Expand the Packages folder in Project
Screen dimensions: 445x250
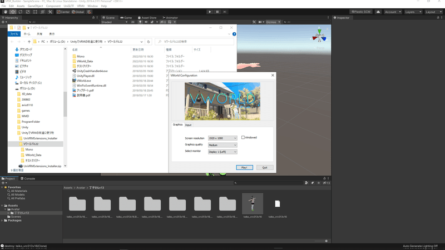(x=2, y=220)
